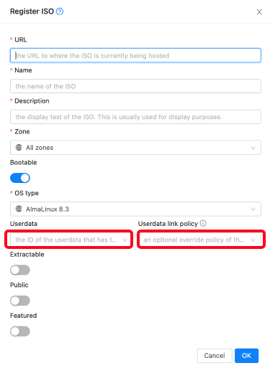
Task: Open the Userdata ID selector
Action: click(x=69, y=240)
